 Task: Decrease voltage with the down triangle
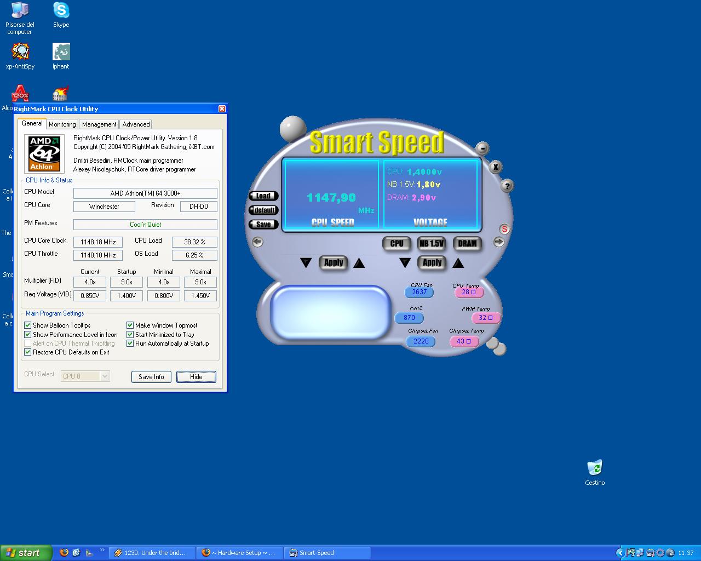click(405, 264)
